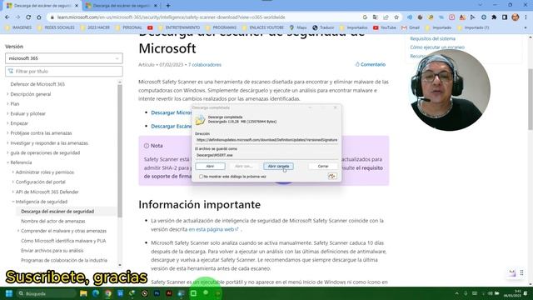Bookmark this page with star icon
This screenshot has height=300, width=533.
tap(396, 17)
